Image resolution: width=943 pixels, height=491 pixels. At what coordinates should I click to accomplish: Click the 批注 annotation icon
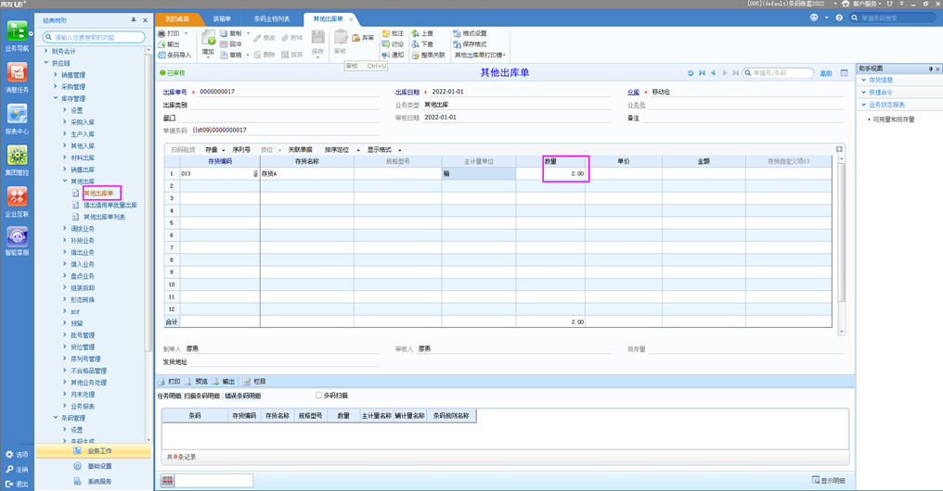386,33
